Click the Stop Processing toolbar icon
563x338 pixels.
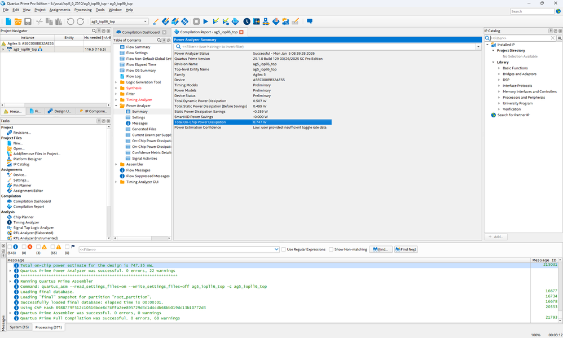pos(196,21)
